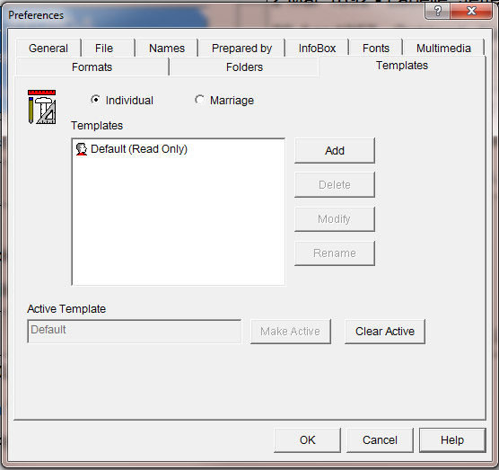Screen dimensions: 499x470
Task: Open the Formats tab
Action: pos(92,67)
